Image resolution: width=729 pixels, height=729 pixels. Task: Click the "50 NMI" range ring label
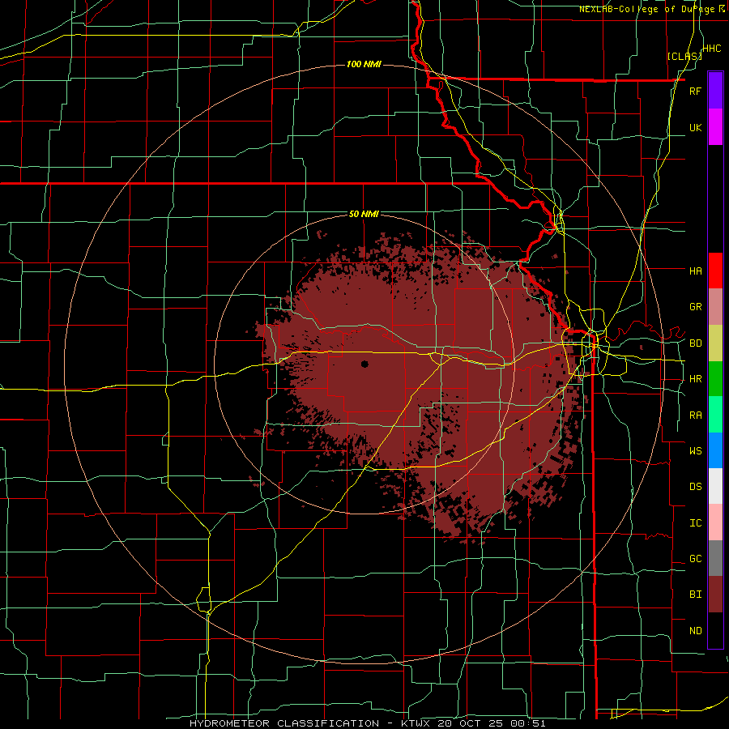click(364, 215)
